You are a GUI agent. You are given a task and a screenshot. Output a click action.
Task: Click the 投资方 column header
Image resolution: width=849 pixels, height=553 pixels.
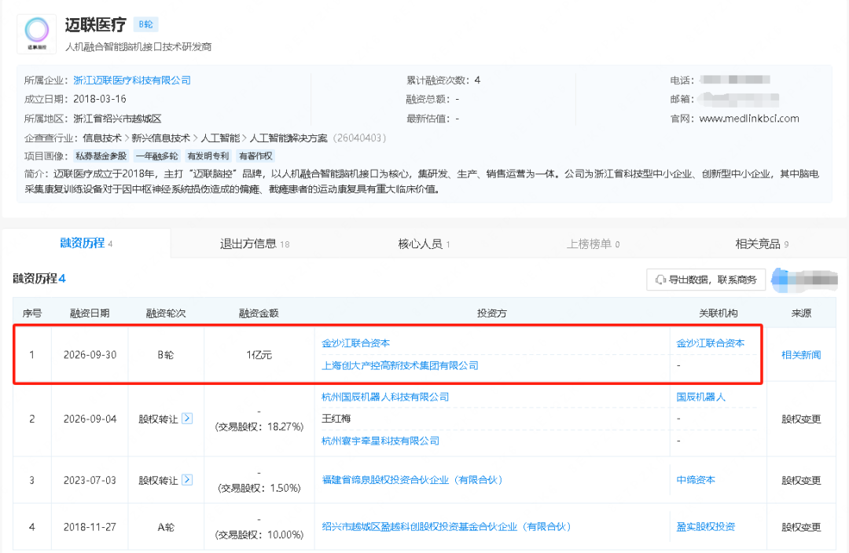[x=491, y=313]
